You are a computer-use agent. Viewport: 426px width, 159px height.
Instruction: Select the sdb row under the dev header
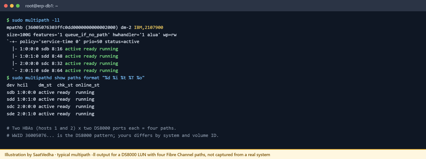click(x=51, y=92)
